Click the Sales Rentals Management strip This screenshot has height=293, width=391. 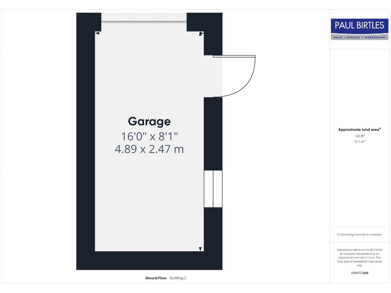click(359, 37)
